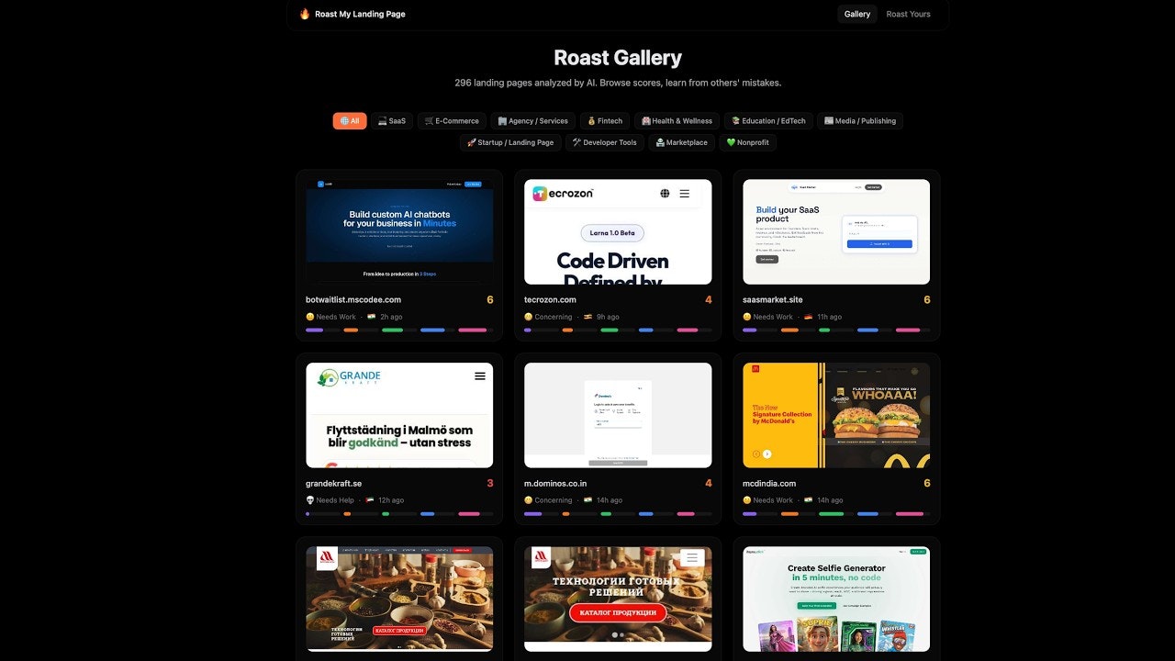Viewport: 1175px width, 661px height.
Task: Click the '11h ago' timestamp
Action: coord(829,317)
